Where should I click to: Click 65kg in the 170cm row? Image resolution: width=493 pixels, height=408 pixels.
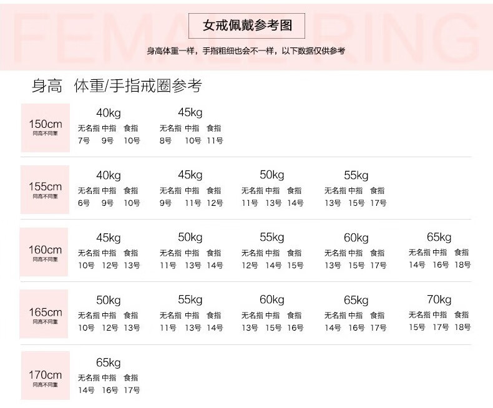point(109,362)
